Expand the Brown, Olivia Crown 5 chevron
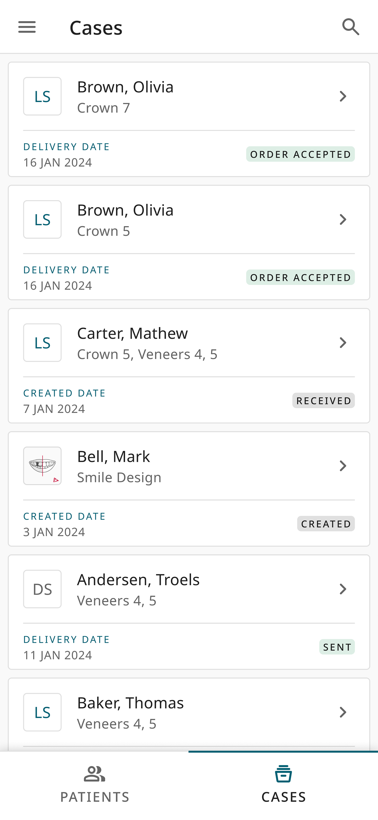 point(343,219)
